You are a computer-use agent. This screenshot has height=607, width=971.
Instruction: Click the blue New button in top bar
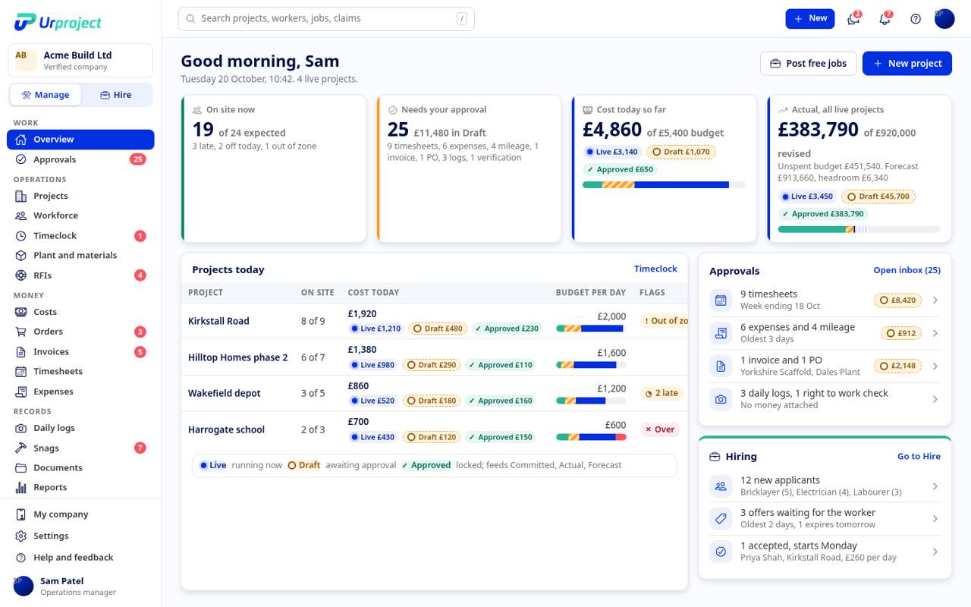click(809, 19)
